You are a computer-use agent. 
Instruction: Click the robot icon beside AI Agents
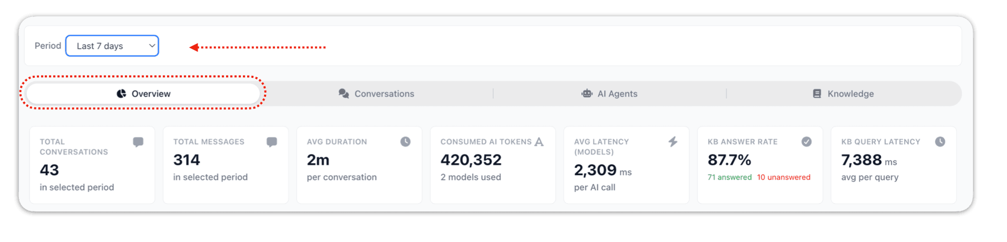(587, 94)
